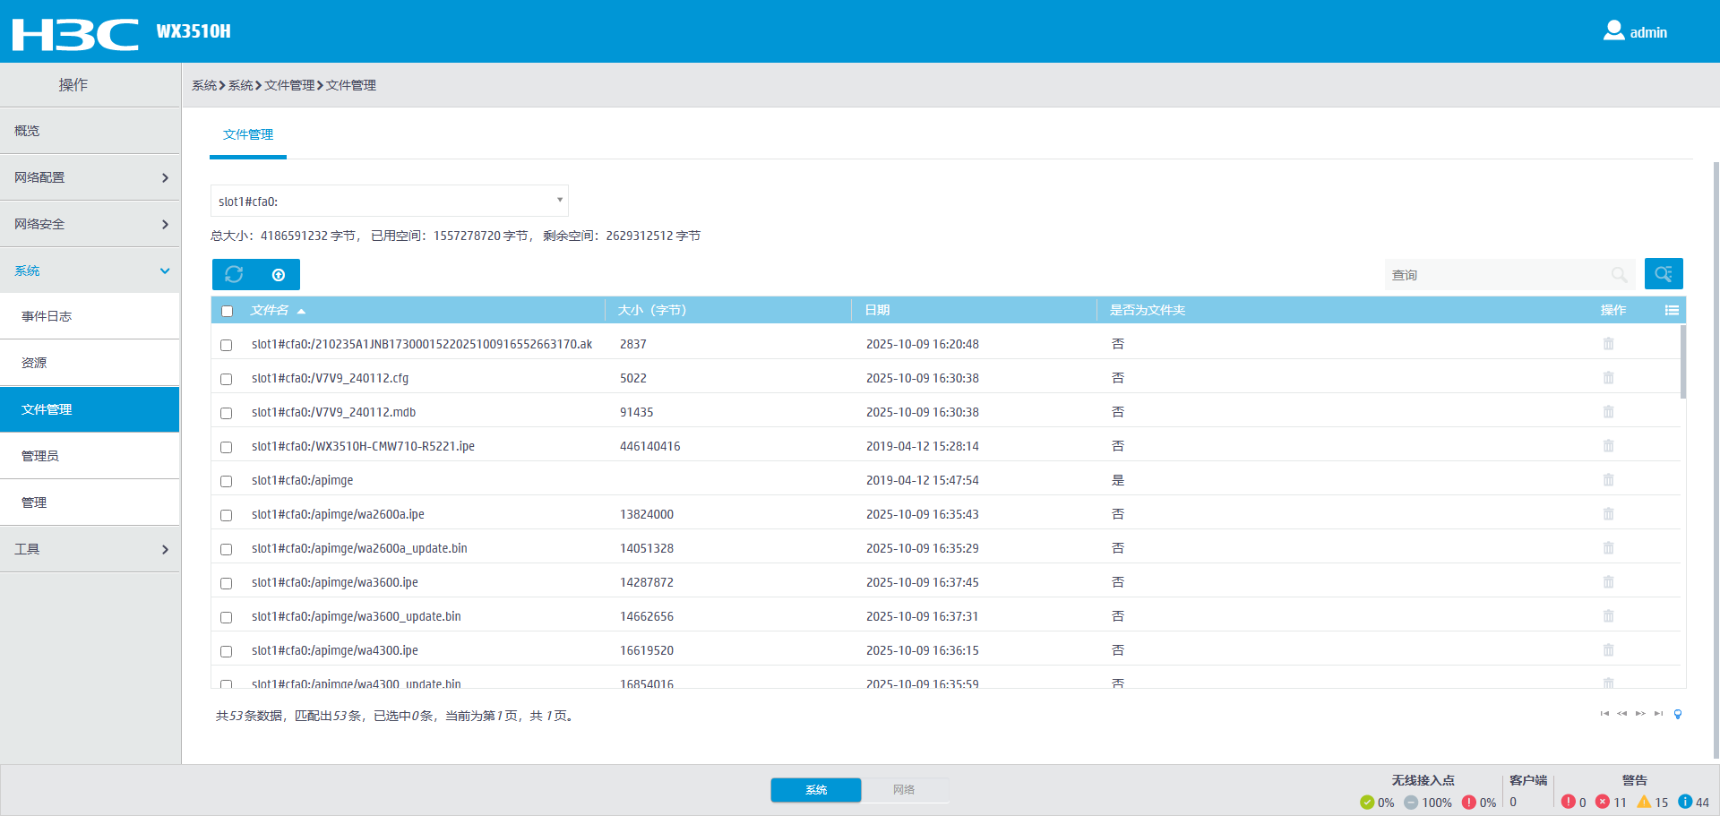The height and width of the screenshot is (816, 1720).
Task: Open the slot1#cfa0: storage dropdown
Action: tap(389, 202)
